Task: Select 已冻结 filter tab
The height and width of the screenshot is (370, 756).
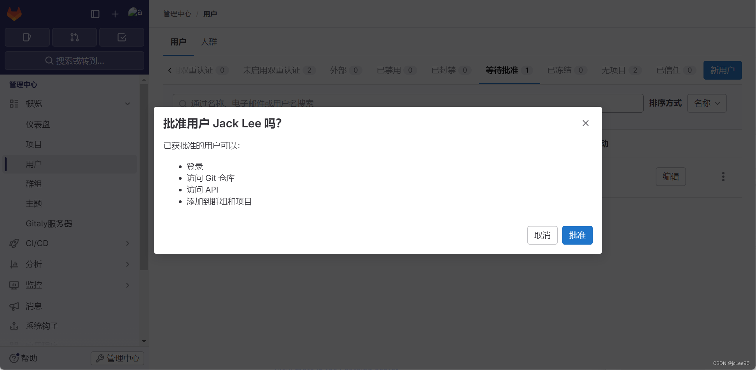Action: pos(567,70)
